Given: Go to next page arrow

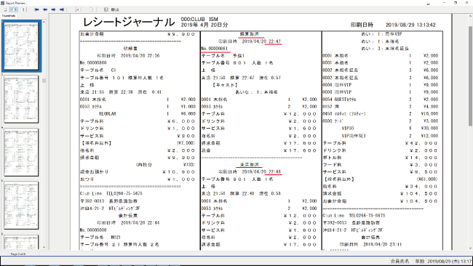Looking at the screenshot, I should pos(53,9).
